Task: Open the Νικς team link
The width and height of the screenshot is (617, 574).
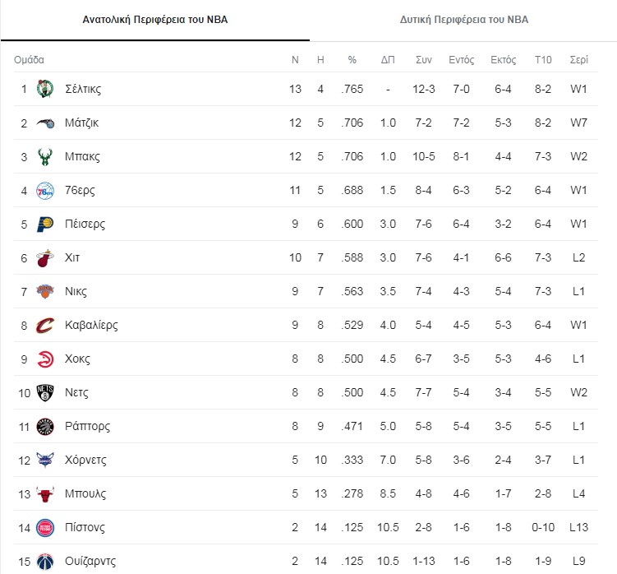Action: point(76,291)
